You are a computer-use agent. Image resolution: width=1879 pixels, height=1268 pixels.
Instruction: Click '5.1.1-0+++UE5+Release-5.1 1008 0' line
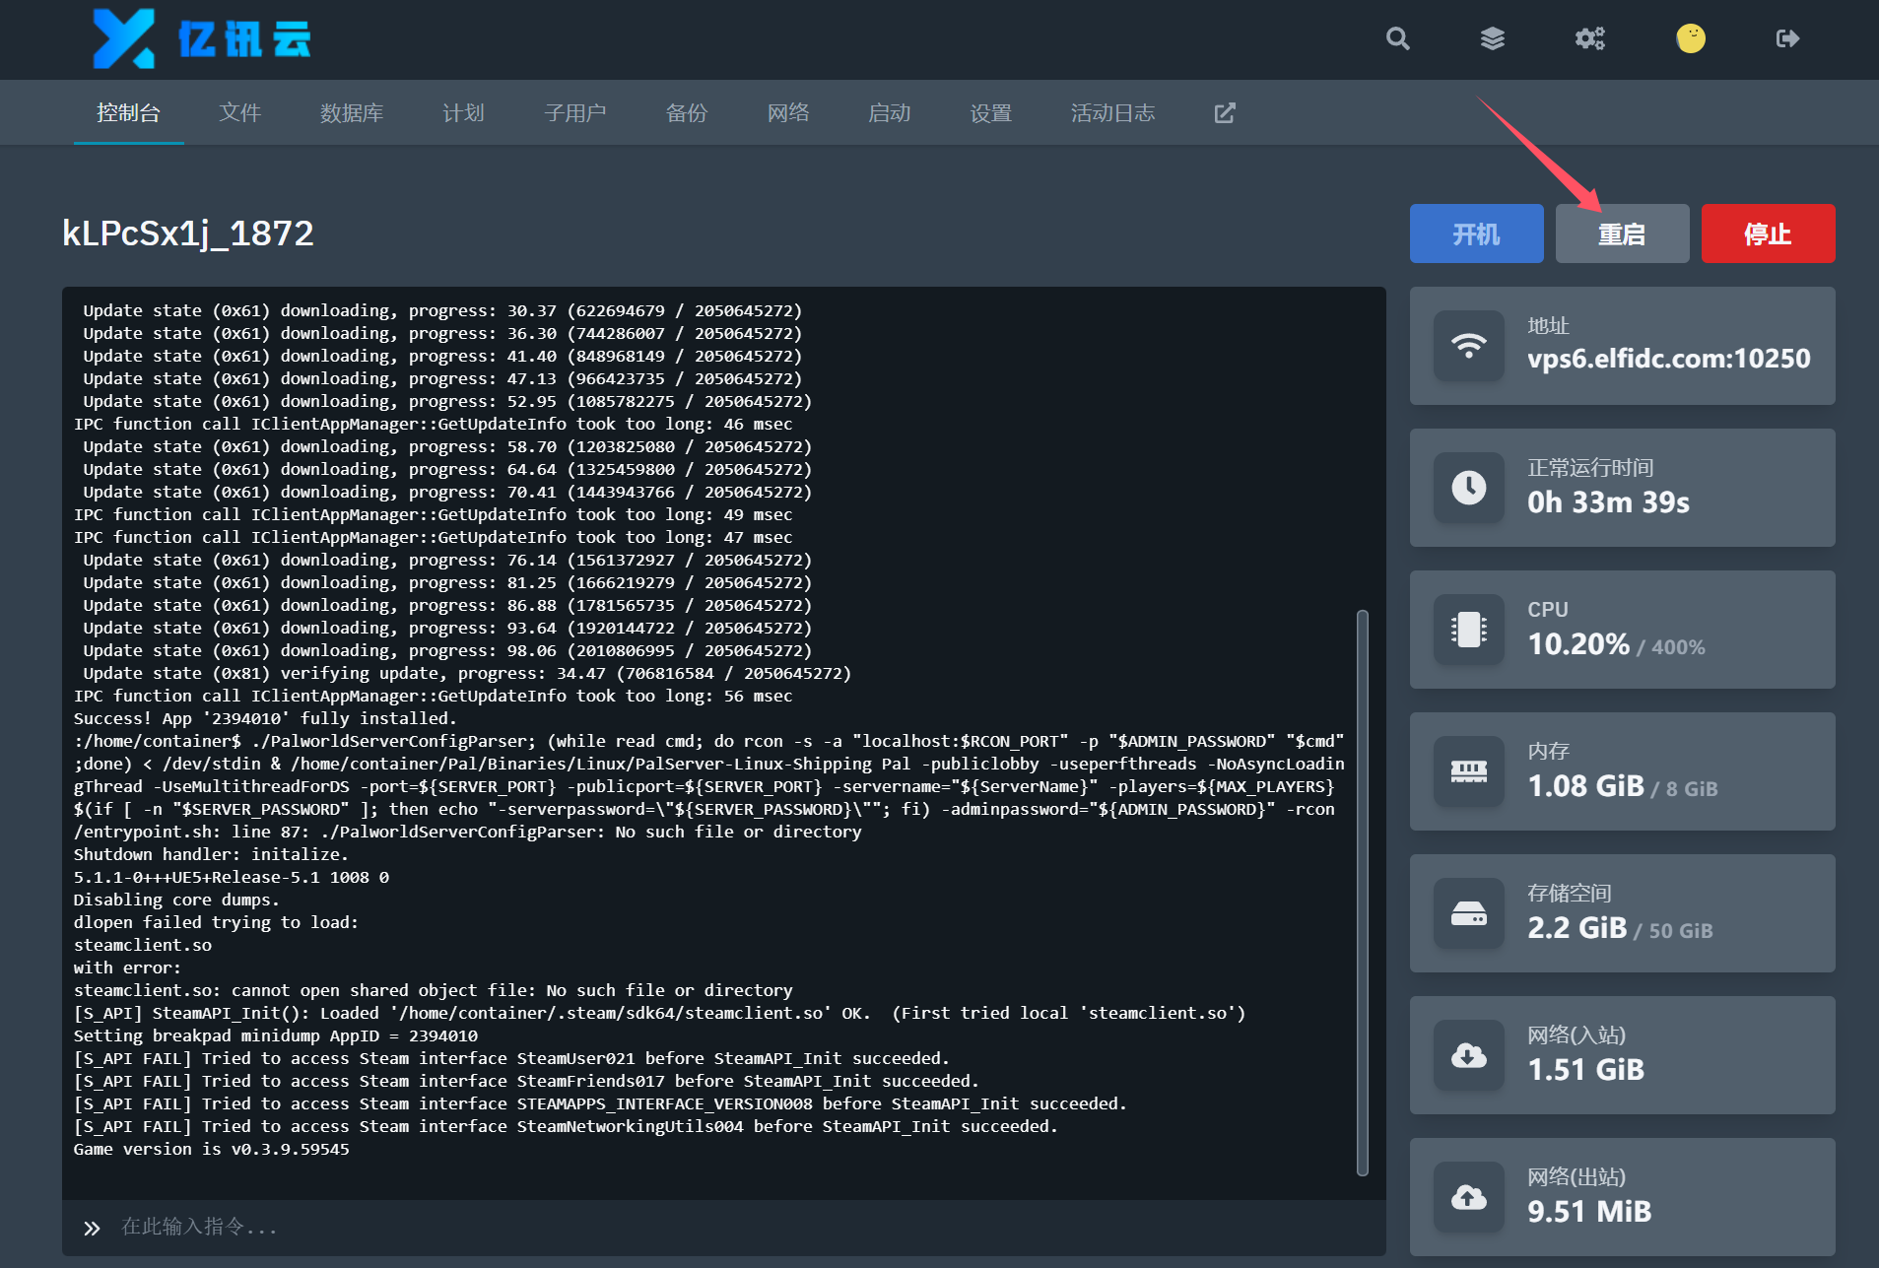tap(231, 877)
